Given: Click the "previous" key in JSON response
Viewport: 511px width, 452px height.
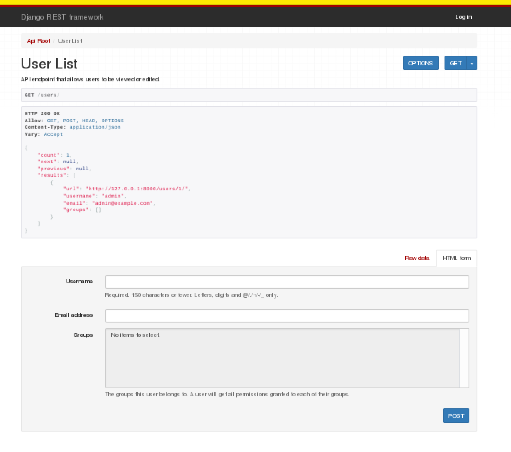Looking at the screenshot, I should coord(54,169).
